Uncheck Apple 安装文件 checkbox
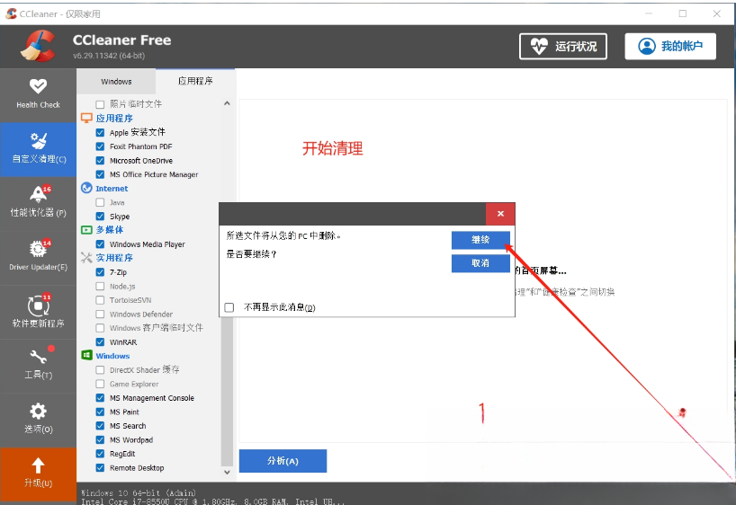 (x=100, y=133)
